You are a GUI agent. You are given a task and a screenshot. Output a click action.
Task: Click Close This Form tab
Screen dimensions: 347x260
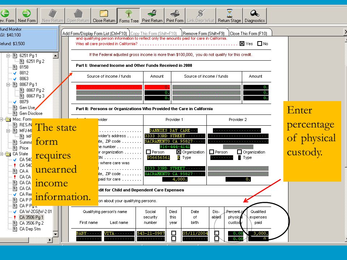pos(249,33)
